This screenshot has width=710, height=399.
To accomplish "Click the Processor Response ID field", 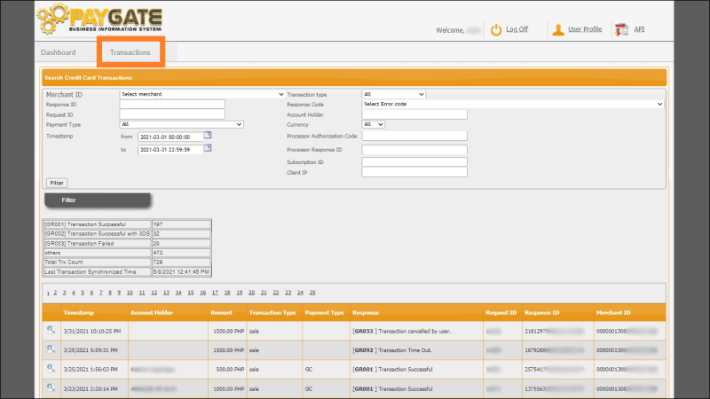I will click(414, 150).
